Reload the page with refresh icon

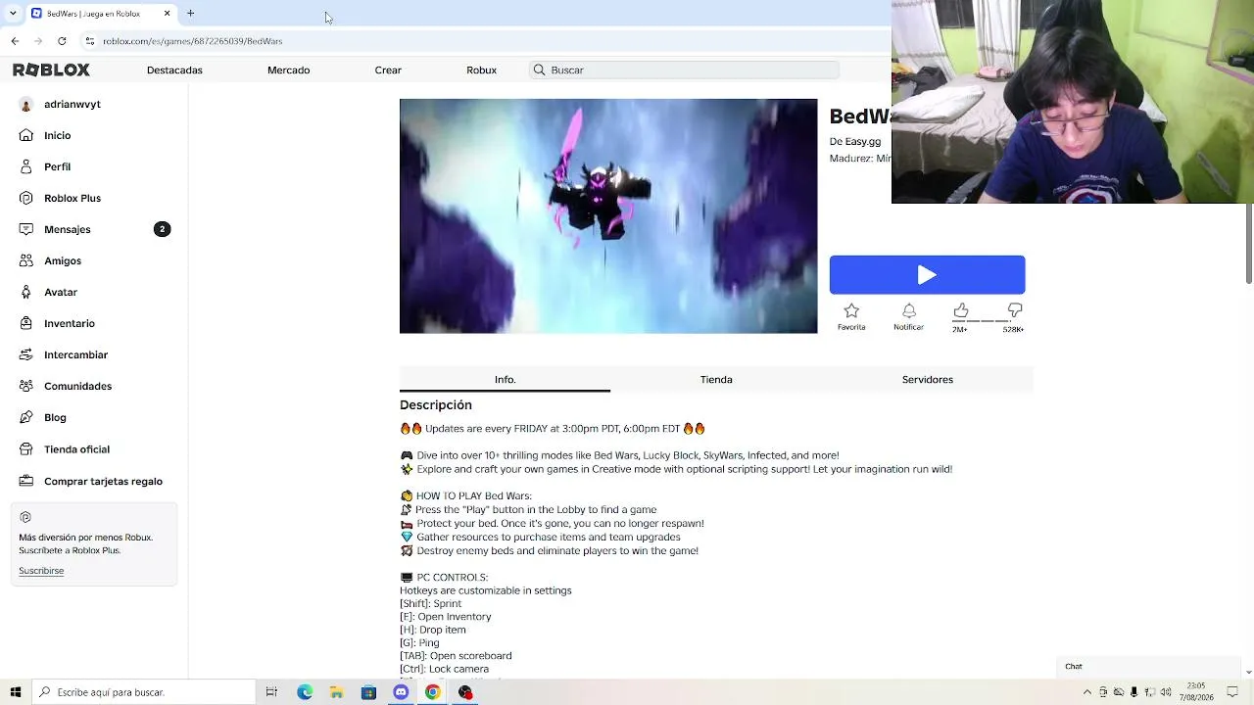[62, 41]
